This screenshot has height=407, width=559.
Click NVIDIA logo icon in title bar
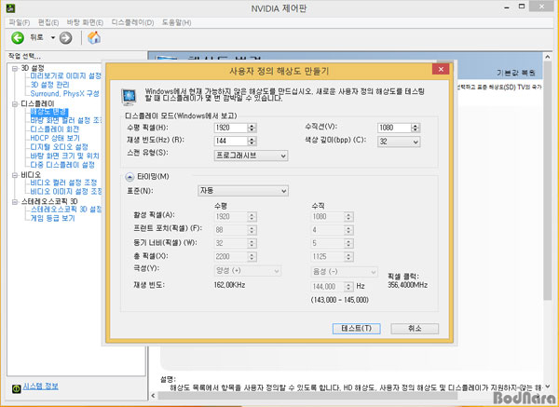click(x=10, y=7)
